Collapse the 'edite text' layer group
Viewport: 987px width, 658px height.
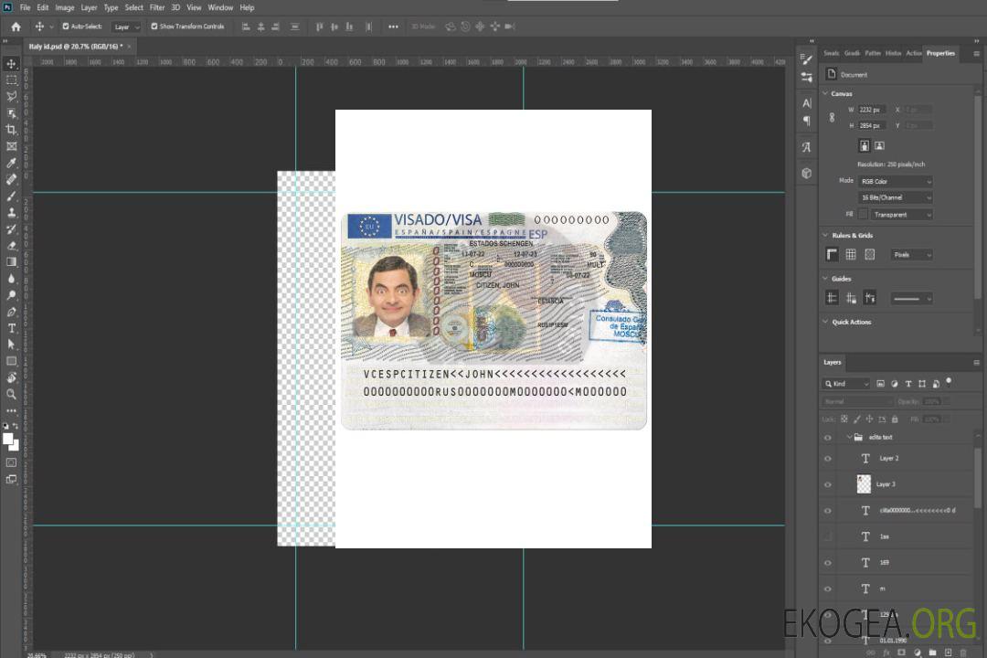pos(849,437)
